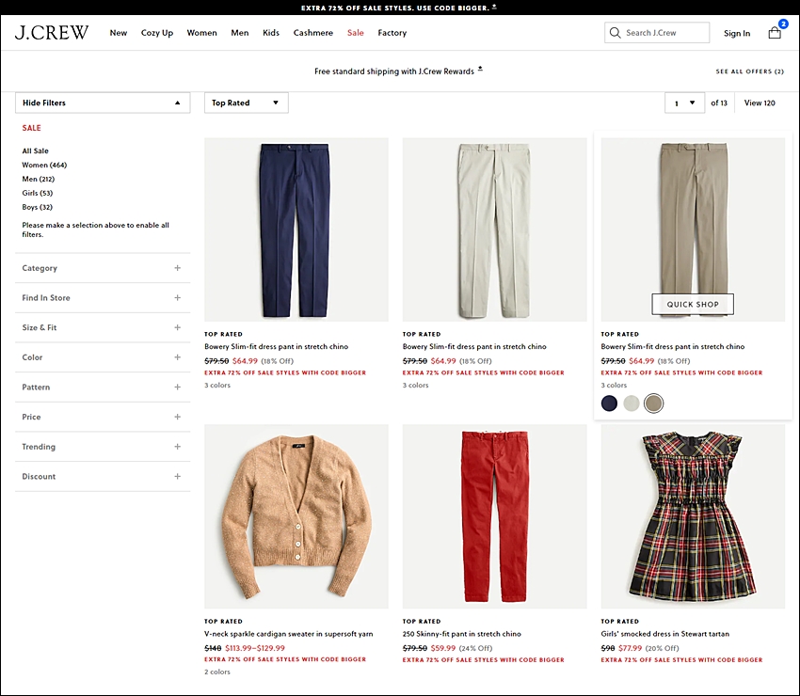Expand the Discount filter

pos(103,476)
